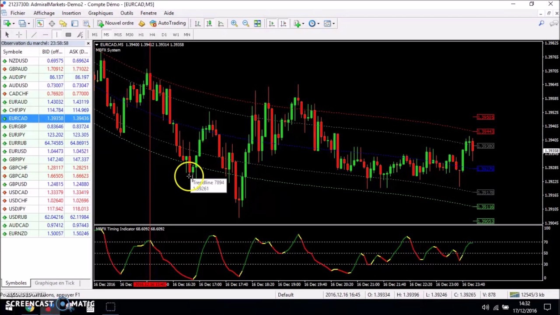Screen dimensions: 560x315
Task: Switch timeframe to M1
Action: (x=94, y=35)
